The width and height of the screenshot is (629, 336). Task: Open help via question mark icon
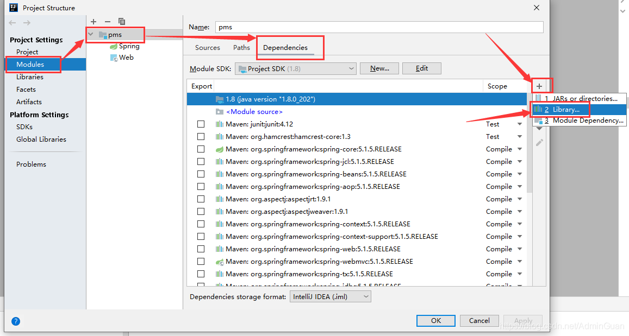(x=16, y=321)
